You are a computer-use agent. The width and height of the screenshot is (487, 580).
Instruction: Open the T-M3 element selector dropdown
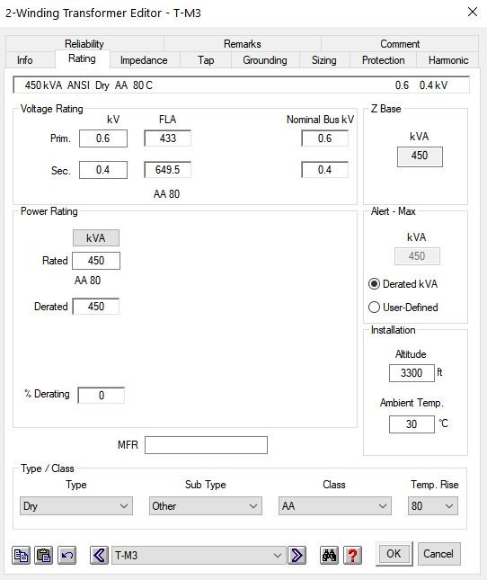click(x=199, y=555)
